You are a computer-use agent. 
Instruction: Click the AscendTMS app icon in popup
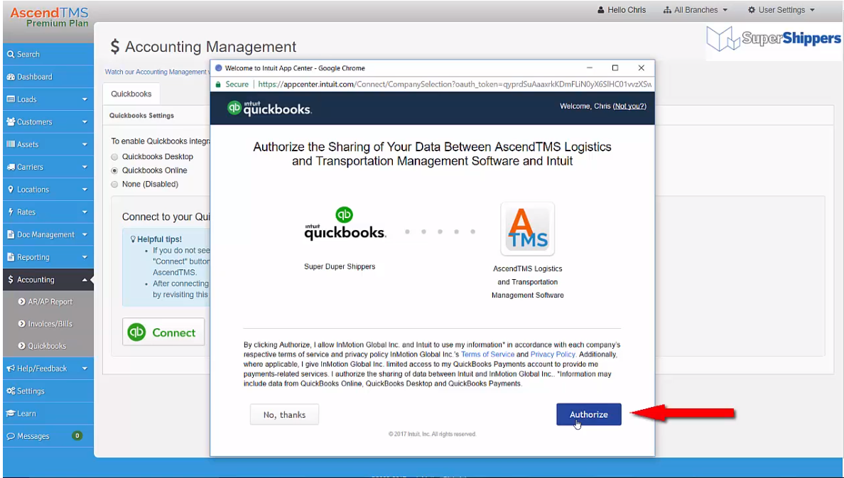(x=527, y=229)
